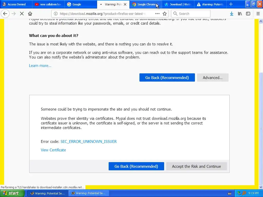Screen dimensions: 263x197
Task: Click the What can you do about it? heading
Action: coord(54,35)
